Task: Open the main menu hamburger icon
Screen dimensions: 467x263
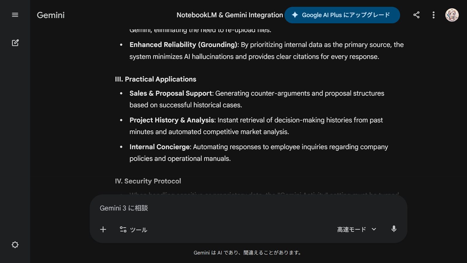Action: [15, 15]
